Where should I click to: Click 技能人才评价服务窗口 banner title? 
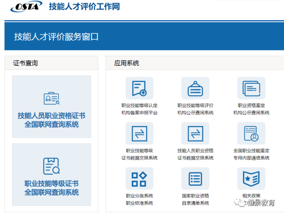(56, 37)
